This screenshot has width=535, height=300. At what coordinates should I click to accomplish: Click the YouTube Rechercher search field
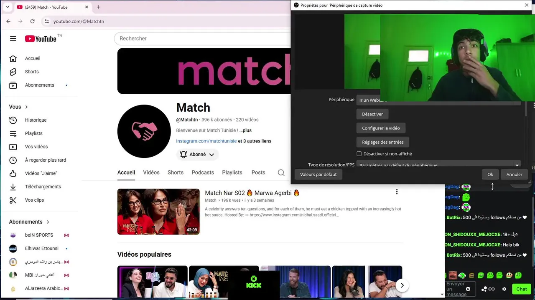pos(202,38)
